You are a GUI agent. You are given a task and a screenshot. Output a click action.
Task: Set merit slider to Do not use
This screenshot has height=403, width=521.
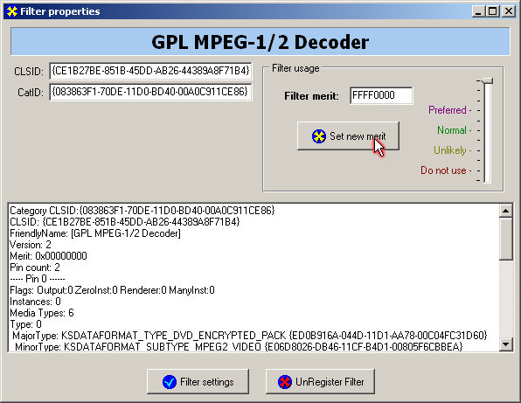click(487, 170)
